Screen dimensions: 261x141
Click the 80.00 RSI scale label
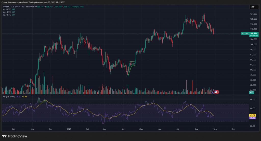pos(252,100)
